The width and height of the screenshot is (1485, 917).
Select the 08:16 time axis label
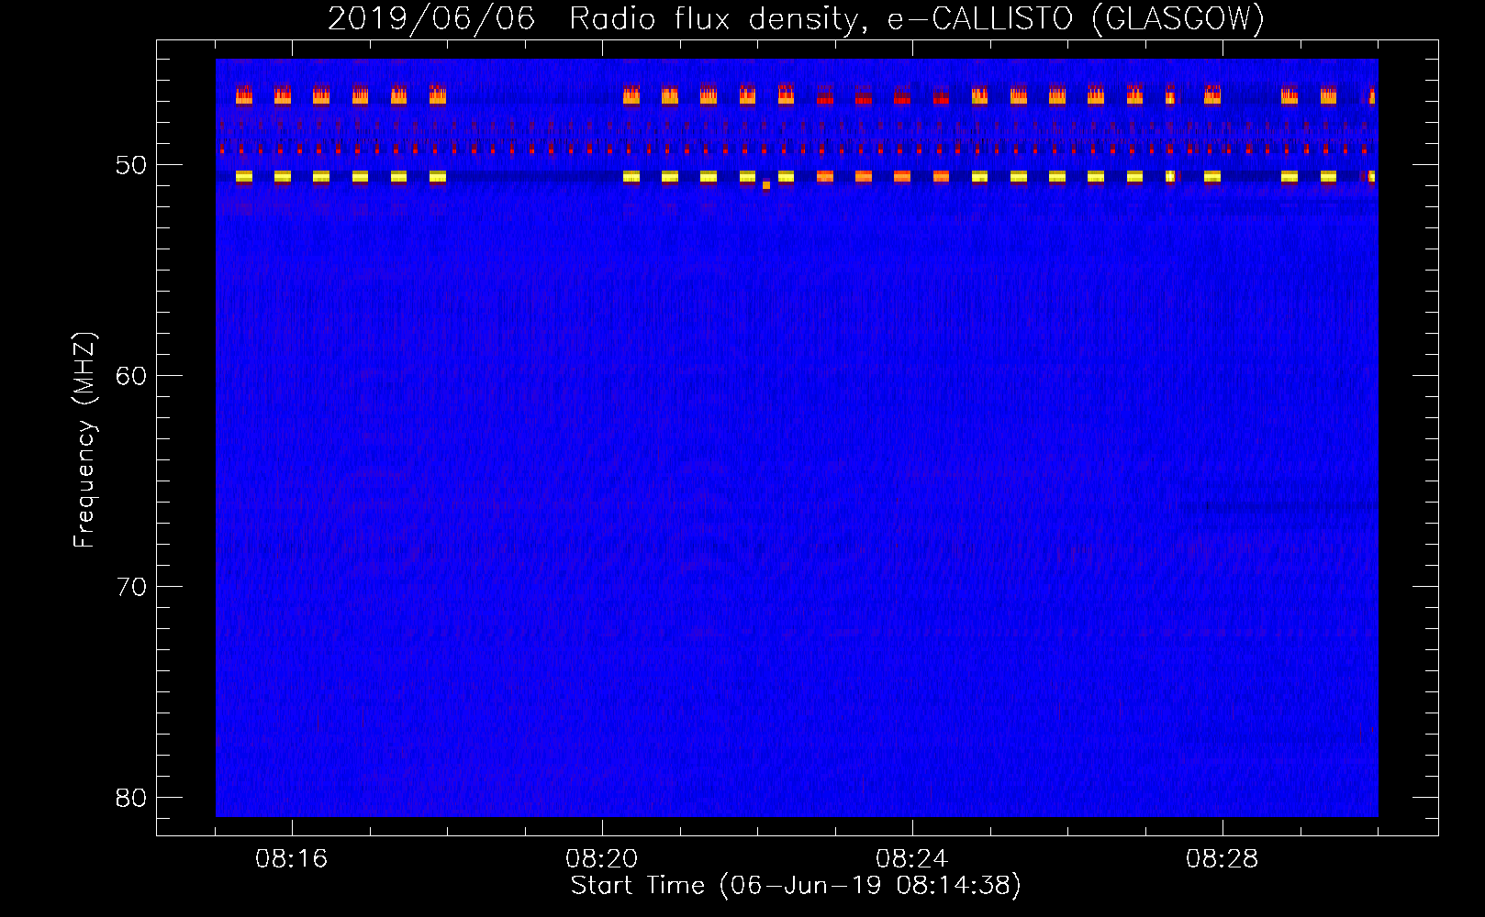point(291,859)
